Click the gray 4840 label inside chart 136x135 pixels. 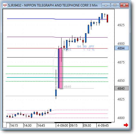coord(67,87)
